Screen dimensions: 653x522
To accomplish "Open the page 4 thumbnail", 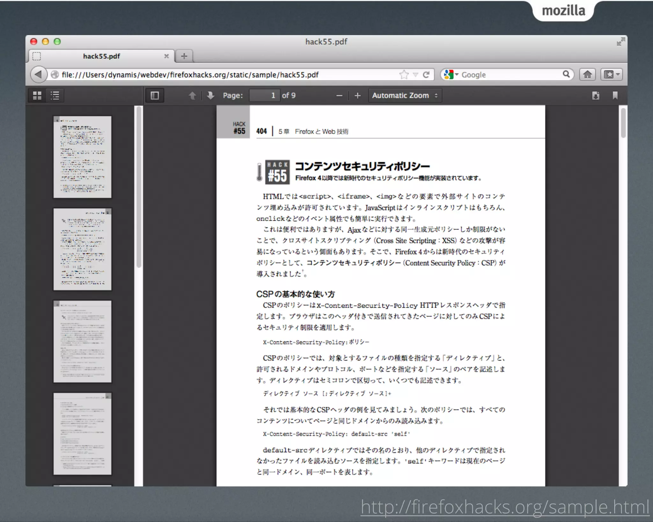I will (82, 434).
